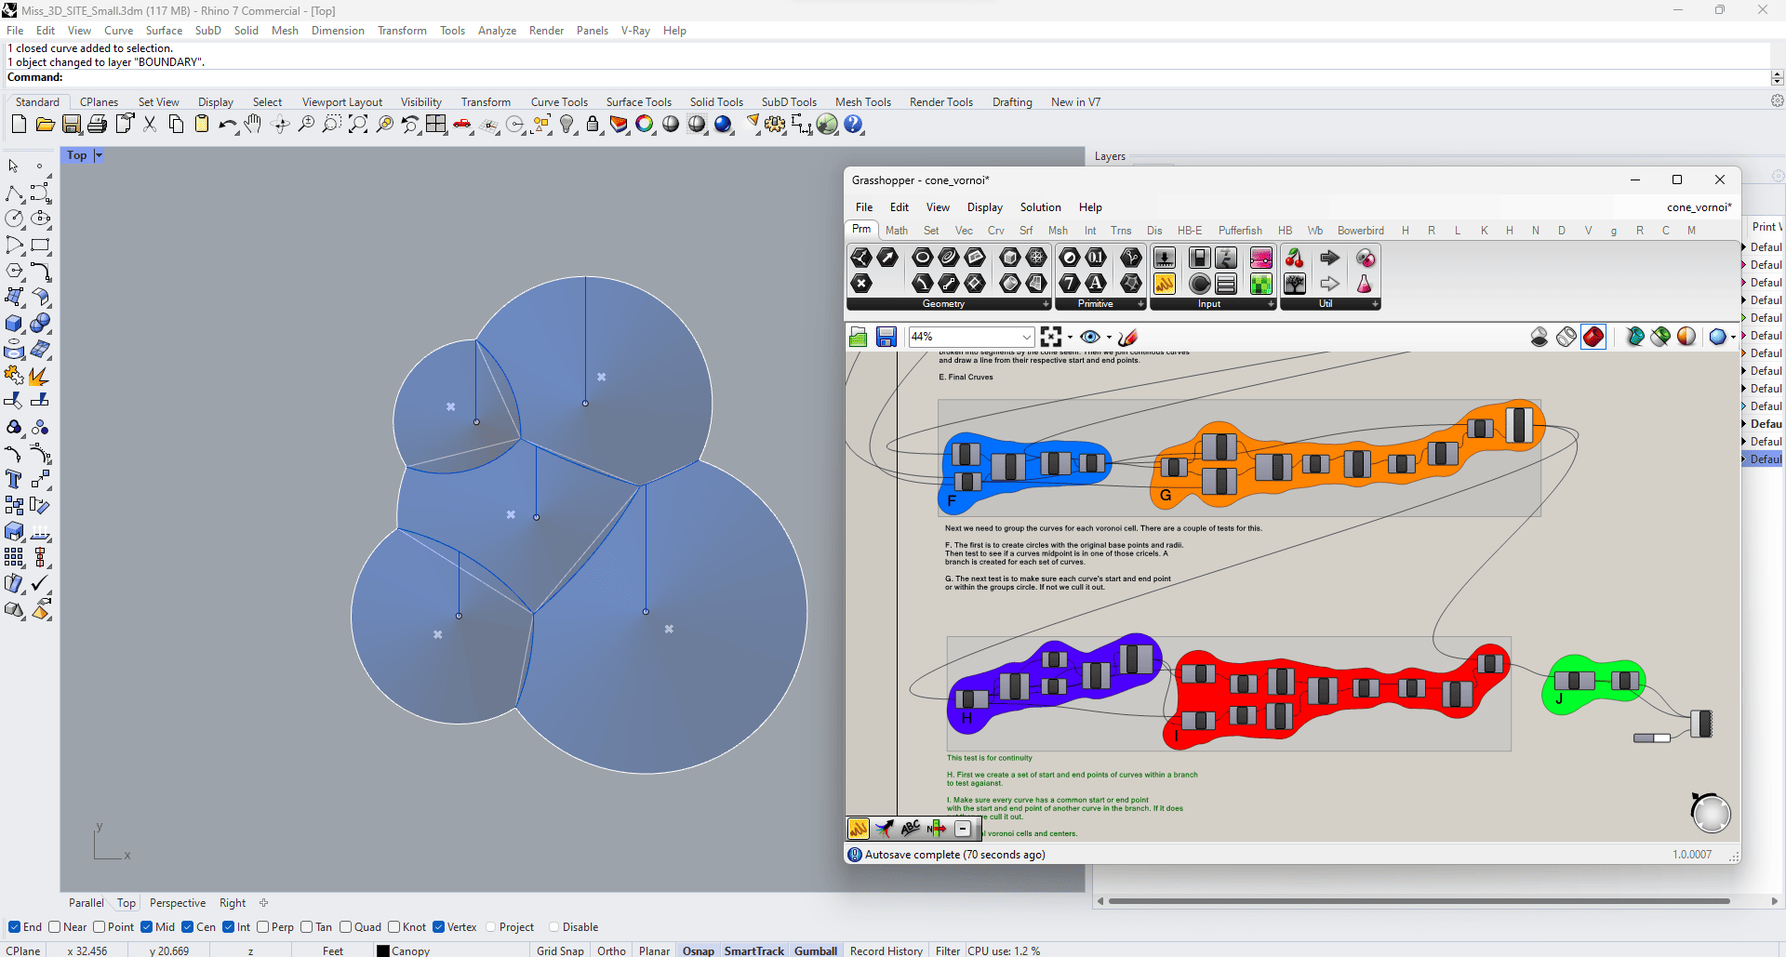This screenshot has width=1786, height=957.
Task: Click the Undo arrow icon in Rhino toolbar
Action: [x=226, y=125]
